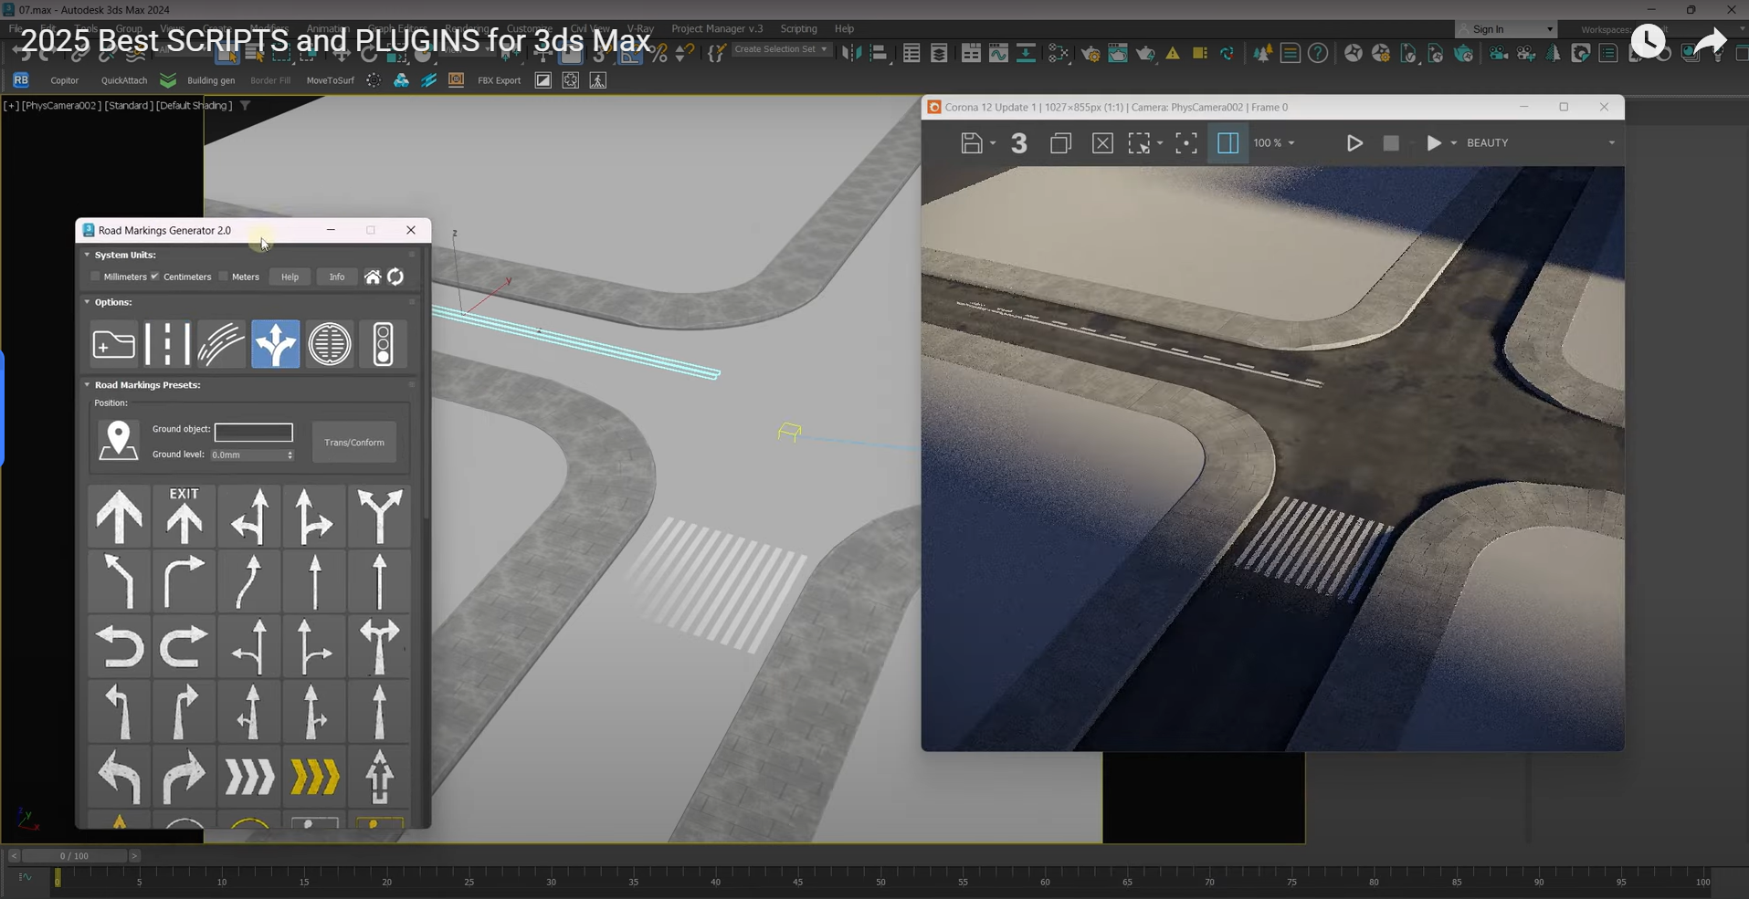Click the Help button in Road Markings Generator
Viewport: 1749px width, 899px height.
[x=290, y=277]
